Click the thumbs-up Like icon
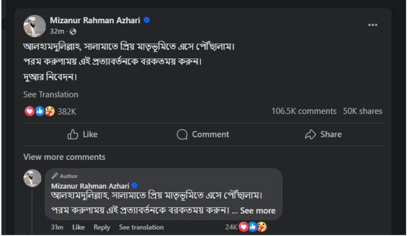This screenshot has width=407, height=236. tap(73, 134)
